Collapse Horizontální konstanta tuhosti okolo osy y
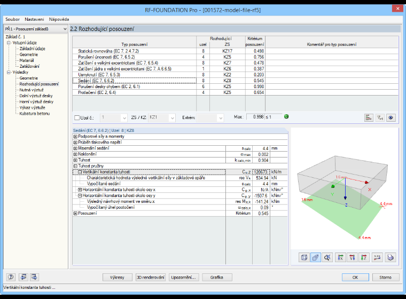The image size is (406, 299). tap(80, 196)
